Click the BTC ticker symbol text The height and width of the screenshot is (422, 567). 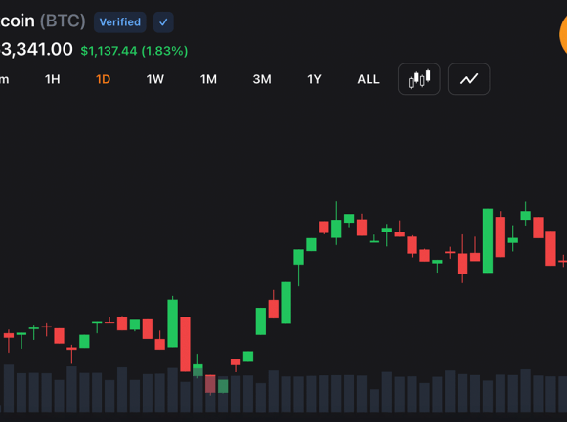(63, 21)
